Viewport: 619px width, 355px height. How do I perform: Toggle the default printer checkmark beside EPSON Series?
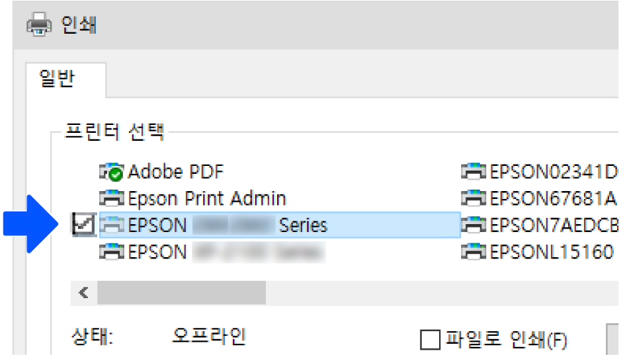point(84,225)
